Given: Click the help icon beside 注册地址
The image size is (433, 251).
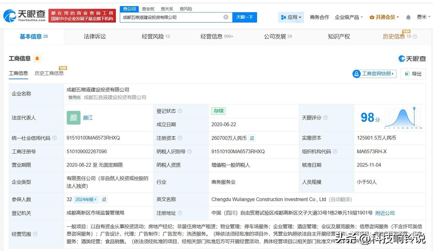Looking at the screenshot, I should [x=180, y=213].
